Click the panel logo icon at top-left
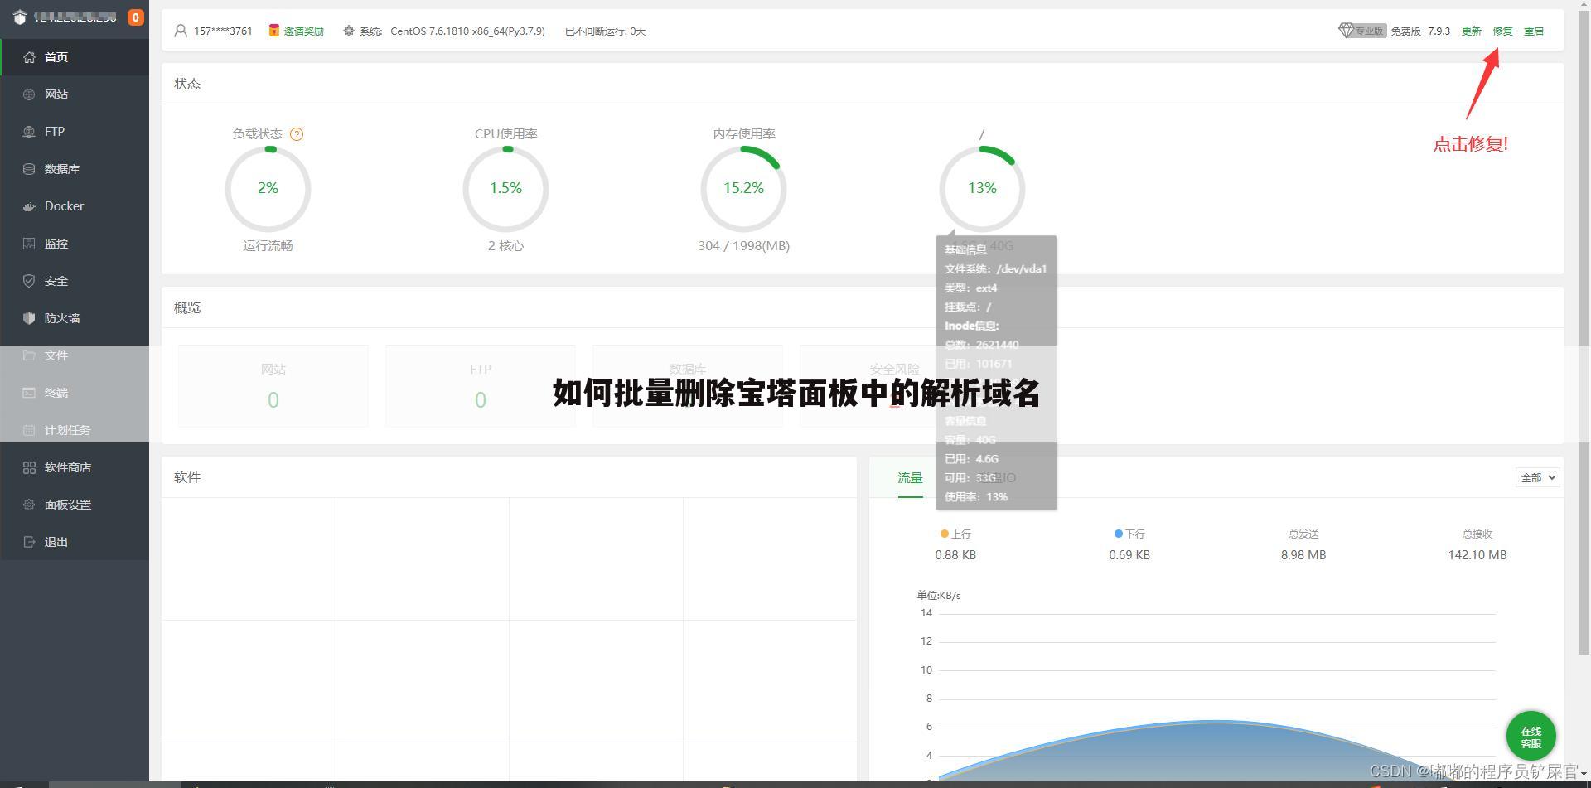 tap(20, 17)
